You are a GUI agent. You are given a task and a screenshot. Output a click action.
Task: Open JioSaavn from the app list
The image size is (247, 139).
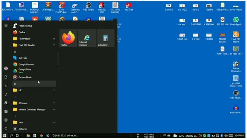click(34, 129)
